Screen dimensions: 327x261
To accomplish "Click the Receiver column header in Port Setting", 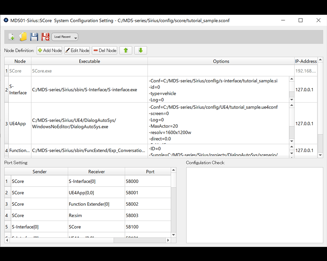I will (x=96, y=171).
